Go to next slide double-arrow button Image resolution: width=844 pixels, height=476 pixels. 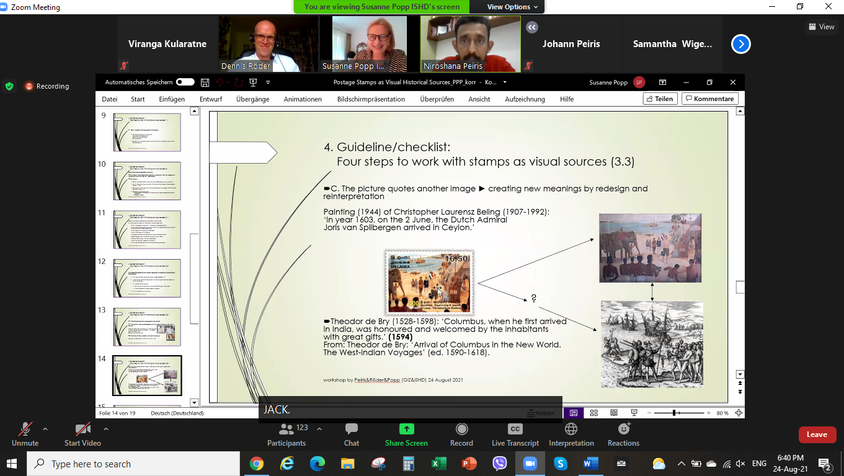(739, 392)
